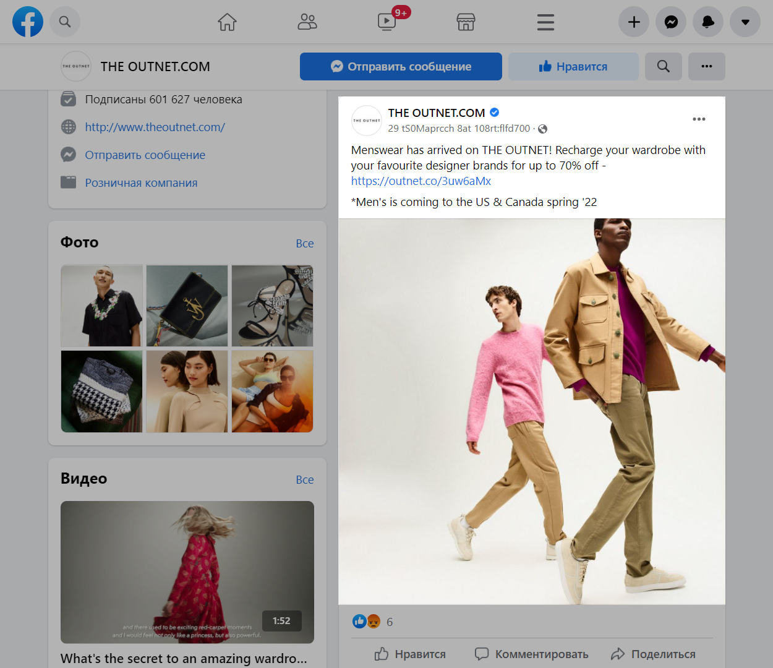Open the theoutnet.com website link
The height and width of the screenshot is (668, 773).
155,127
